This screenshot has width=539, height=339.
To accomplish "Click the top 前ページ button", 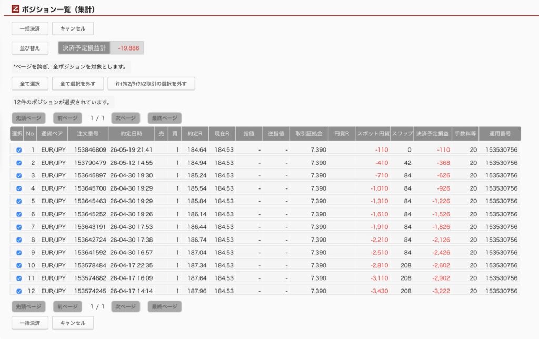I will [67, 118].
